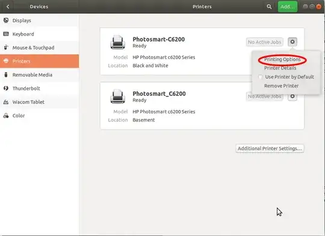This screenshot has width=325, height=236.
Task: Click the Wacom Tablet icon
Action: coord(6,102)
